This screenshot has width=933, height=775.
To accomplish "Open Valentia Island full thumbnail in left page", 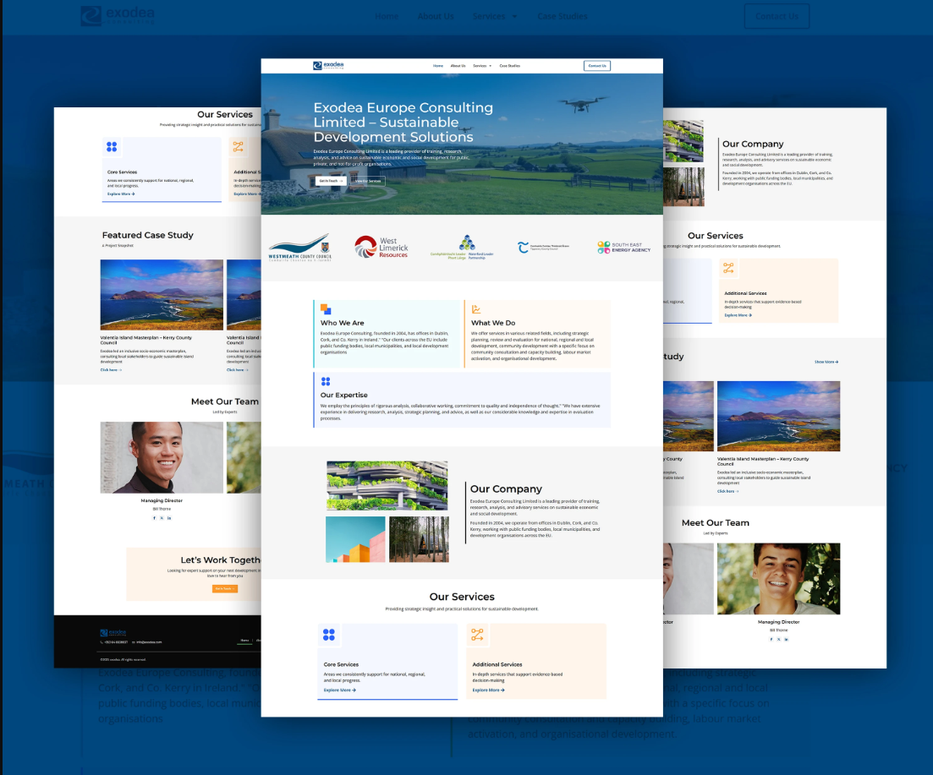I will 162,294.
